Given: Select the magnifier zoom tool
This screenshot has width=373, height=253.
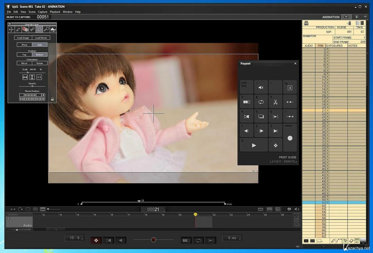Looking at the screenshot, I should [46, 29].
